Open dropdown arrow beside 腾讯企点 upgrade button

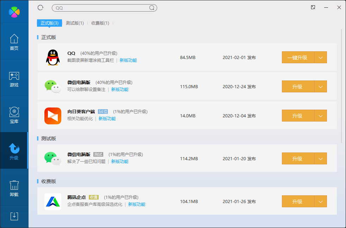320,202
